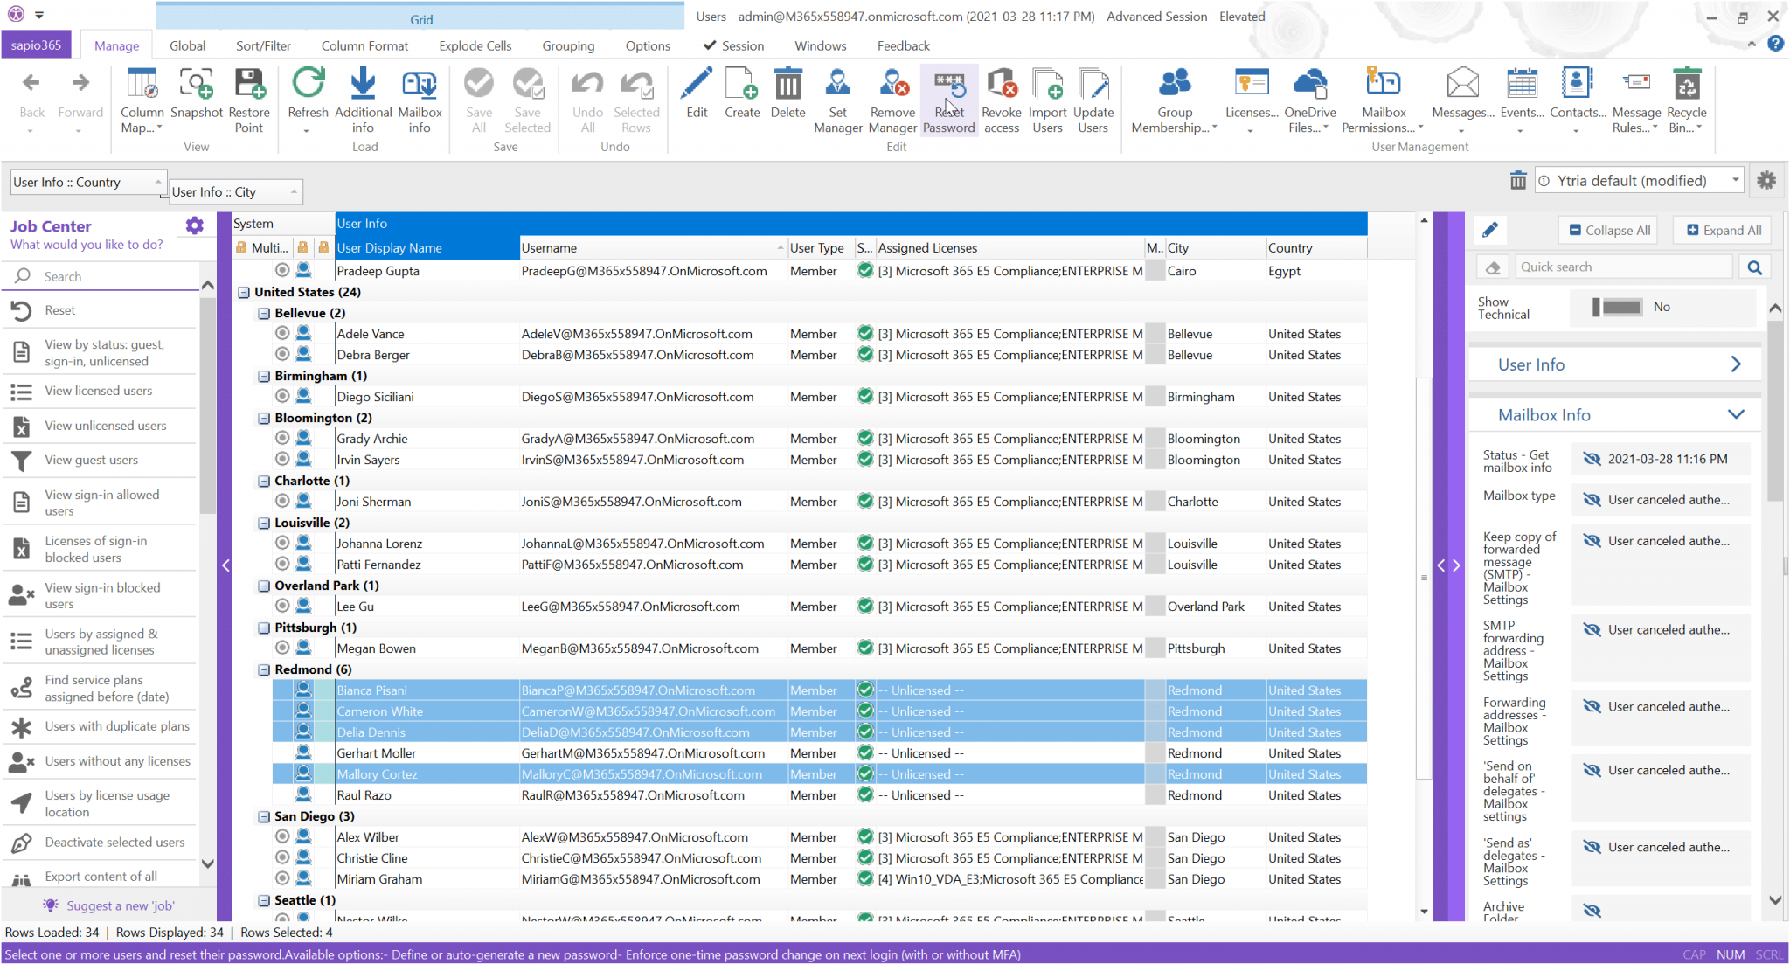The width and height of the screenshot is (1790, 964).
Task: Click the Show Technical slider switch
Action: pyautogui.click(x=1619, y=307)
